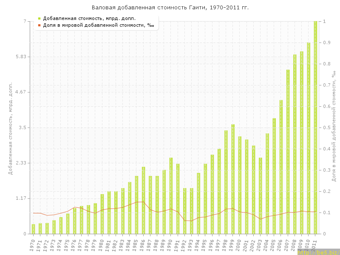Click the left axis title 'Добавленная стоимость, млрд. долл.'
340x255 pixels.
coord(11,127)
